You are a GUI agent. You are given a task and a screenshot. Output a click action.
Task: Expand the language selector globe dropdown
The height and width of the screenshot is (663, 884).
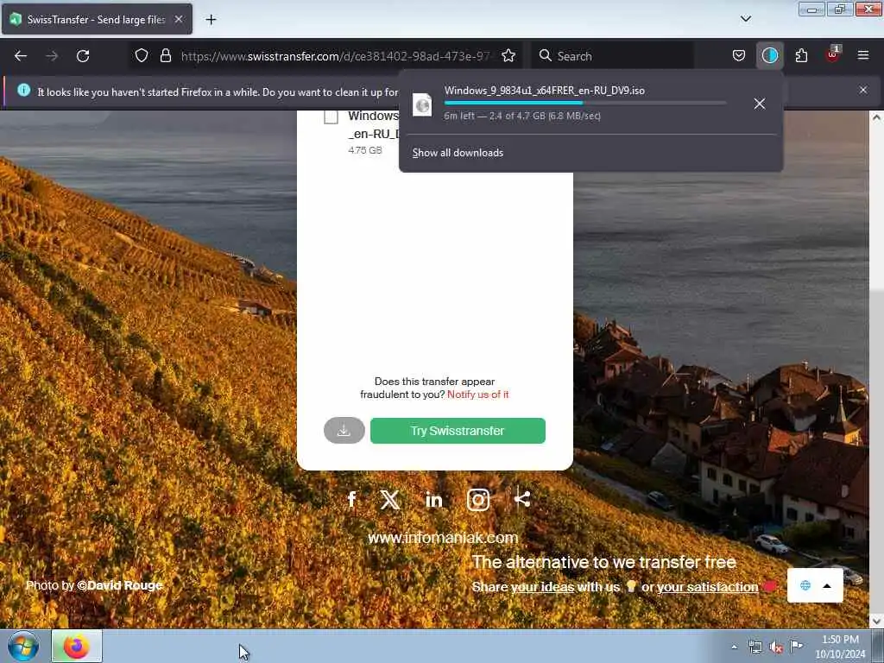point(815,586)
